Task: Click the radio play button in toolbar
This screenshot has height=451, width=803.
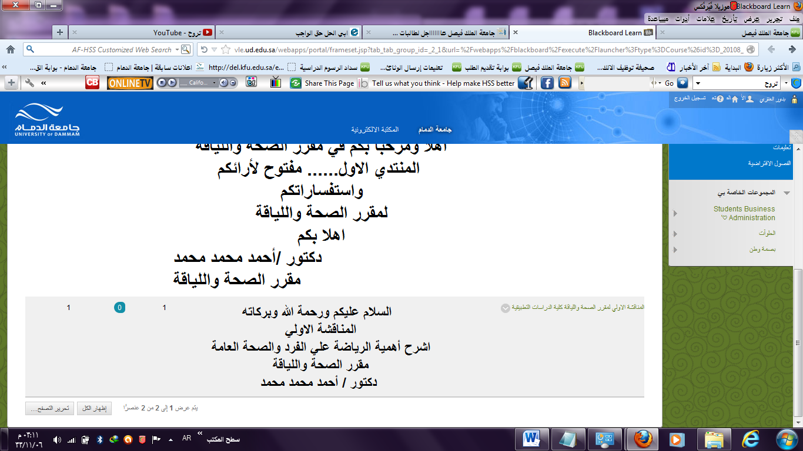Action: tap(171, 83)
